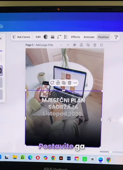Screen dimensions: 123x170
Task: Move page up with the up chevron
Action: (61, 45)
